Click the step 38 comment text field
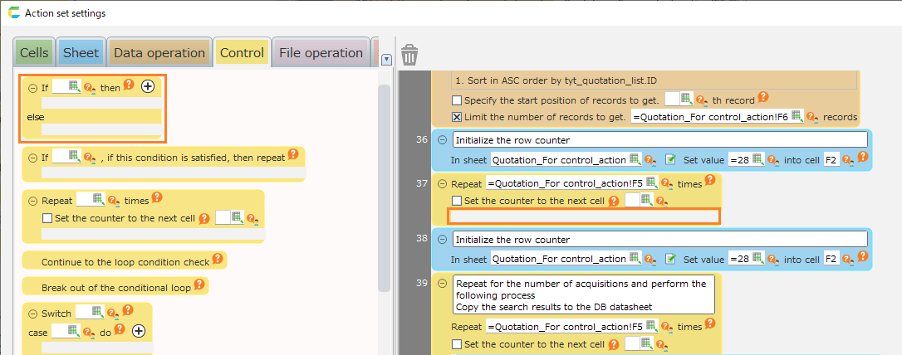 pos(659,240)
